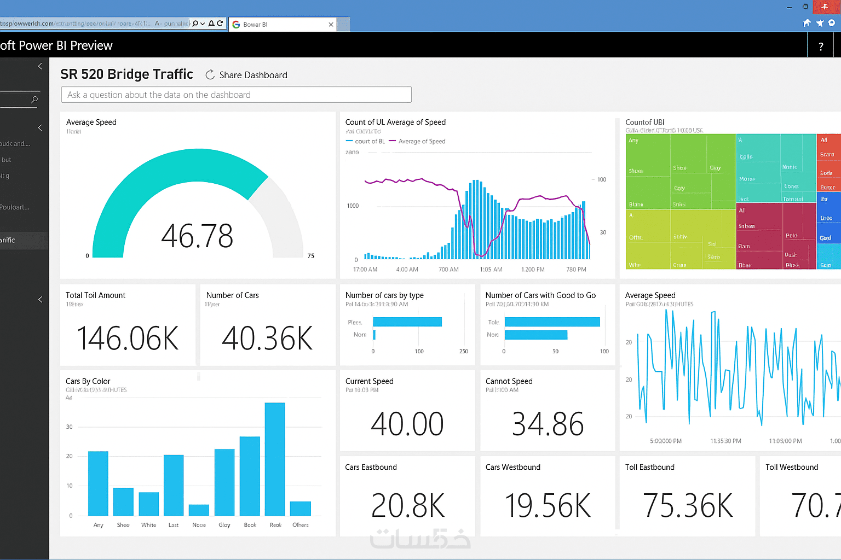Image resolution: width=841 pixels, height=560 pixels.
Task: Open the Countof UBI treemap tile title
Action: pyautogui.click(x=645, y=122)
